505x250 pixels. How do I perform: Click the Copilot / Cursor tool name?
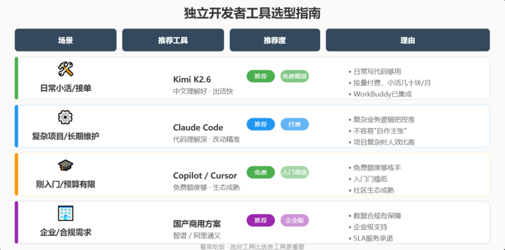[x=205, y=176]
